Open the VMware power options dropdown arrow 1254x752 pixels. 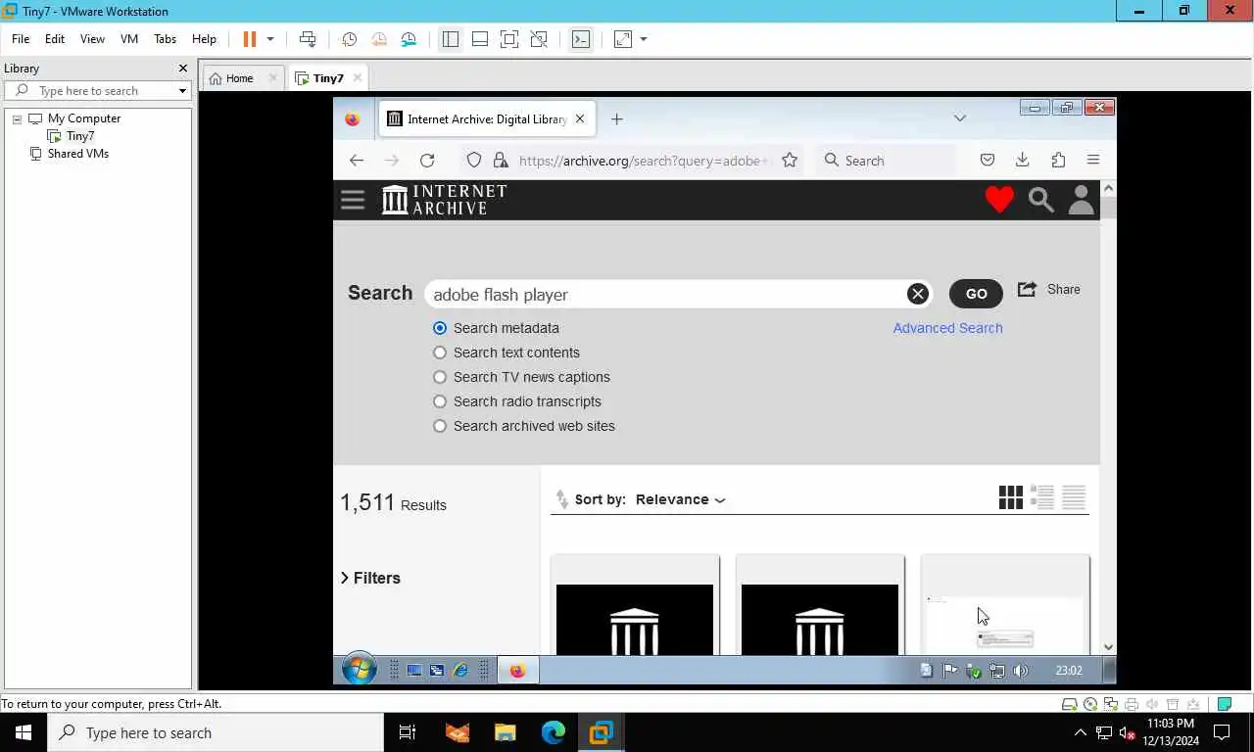point(270,39)
